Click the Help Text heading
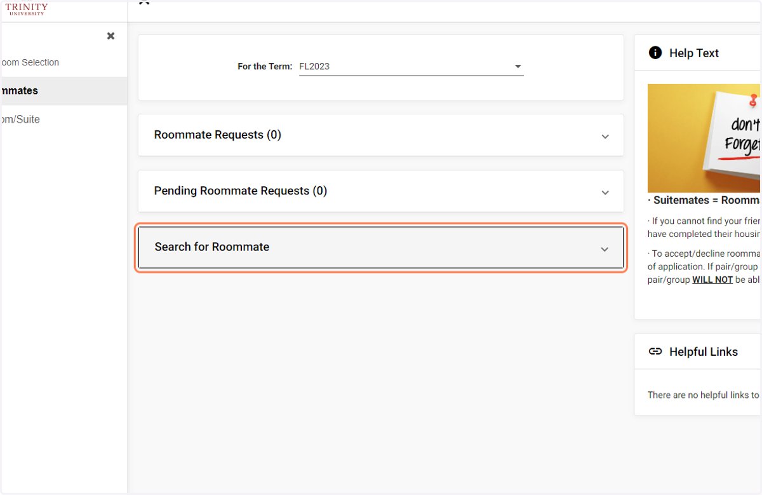Screen dimensions: 762x495 (x=694, y=53)
